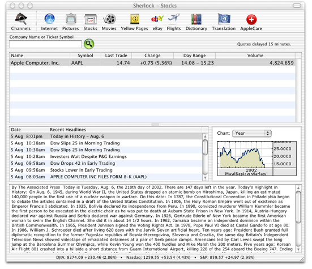This screenshot has height=269, width=312.
Task: Select the Flights airplane icon
Action: (x=174, y=19)
